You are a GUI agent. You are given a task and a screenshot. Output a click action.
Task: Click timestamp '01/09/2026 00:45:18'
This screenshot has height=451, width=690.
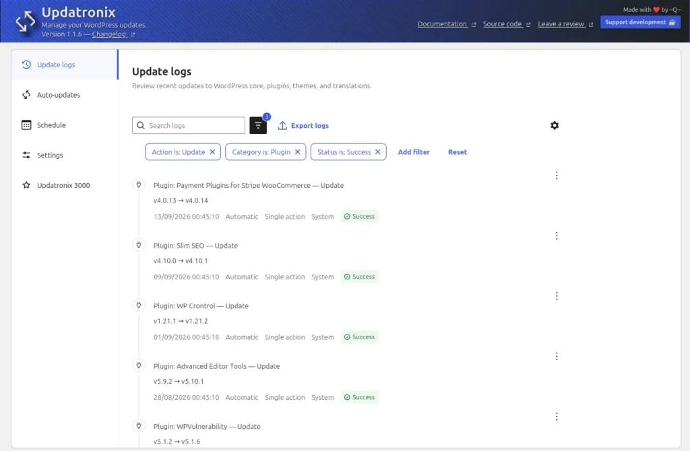pos(186,337)
